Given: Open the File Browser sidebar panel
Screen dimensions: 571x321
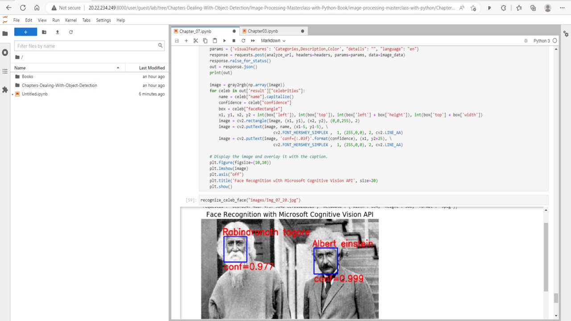Looking at the screenshot, I should pyautogui.click(x=5, y=33).
